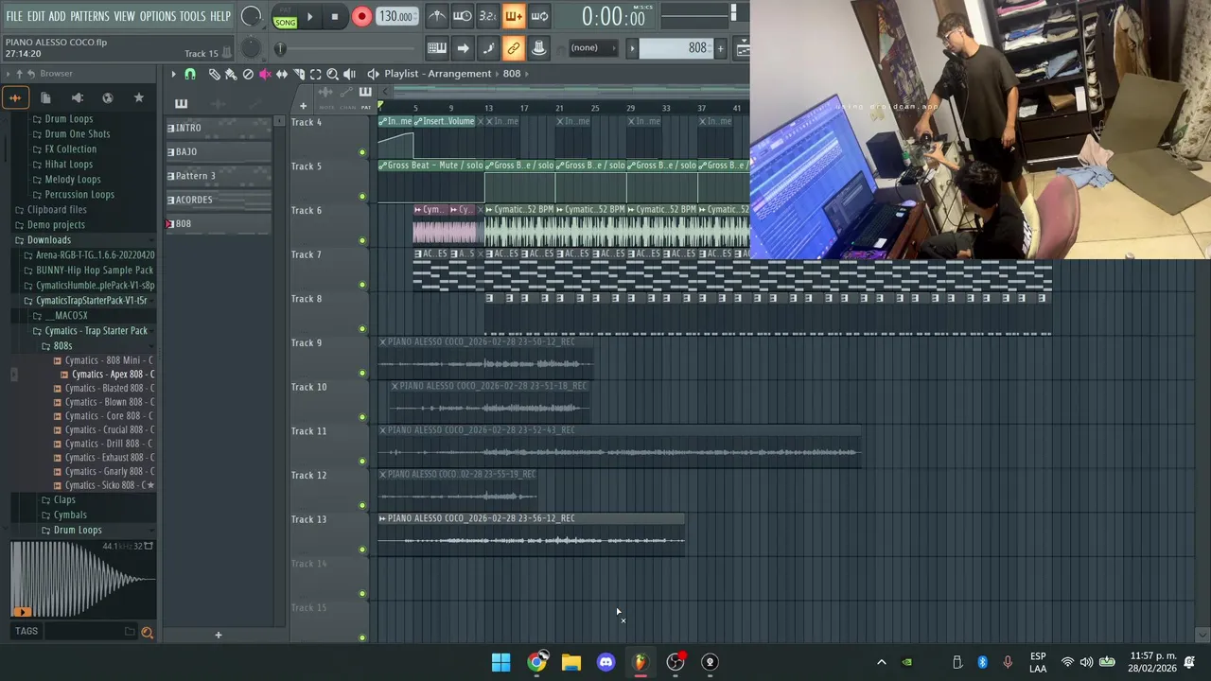Select the Zoom magnifier tool in playlist
Image resolution: width=1211 pixels, height=681 pixels.
pyautogui.click(x=333, y=74)
